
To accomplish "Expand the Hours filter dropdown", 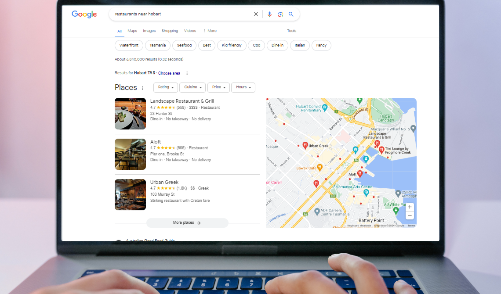I will [x=243, y=87].
